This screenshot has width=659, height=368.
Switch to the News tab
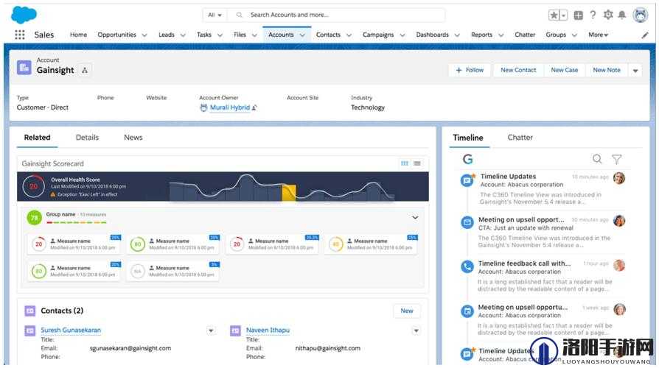click(x=133, y=138)
